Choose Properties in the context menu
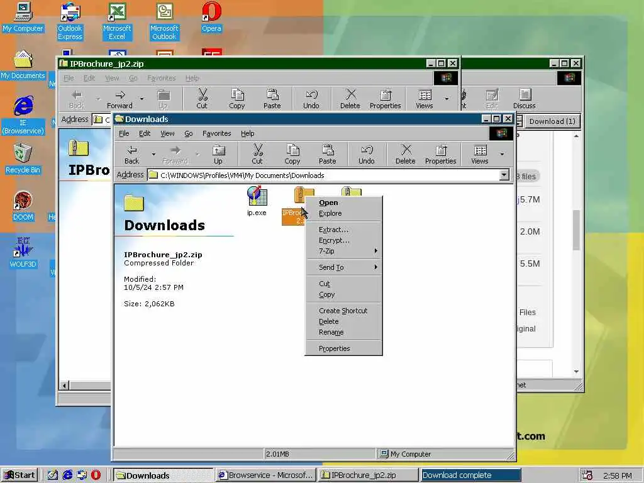 click(x=344, y=348)
